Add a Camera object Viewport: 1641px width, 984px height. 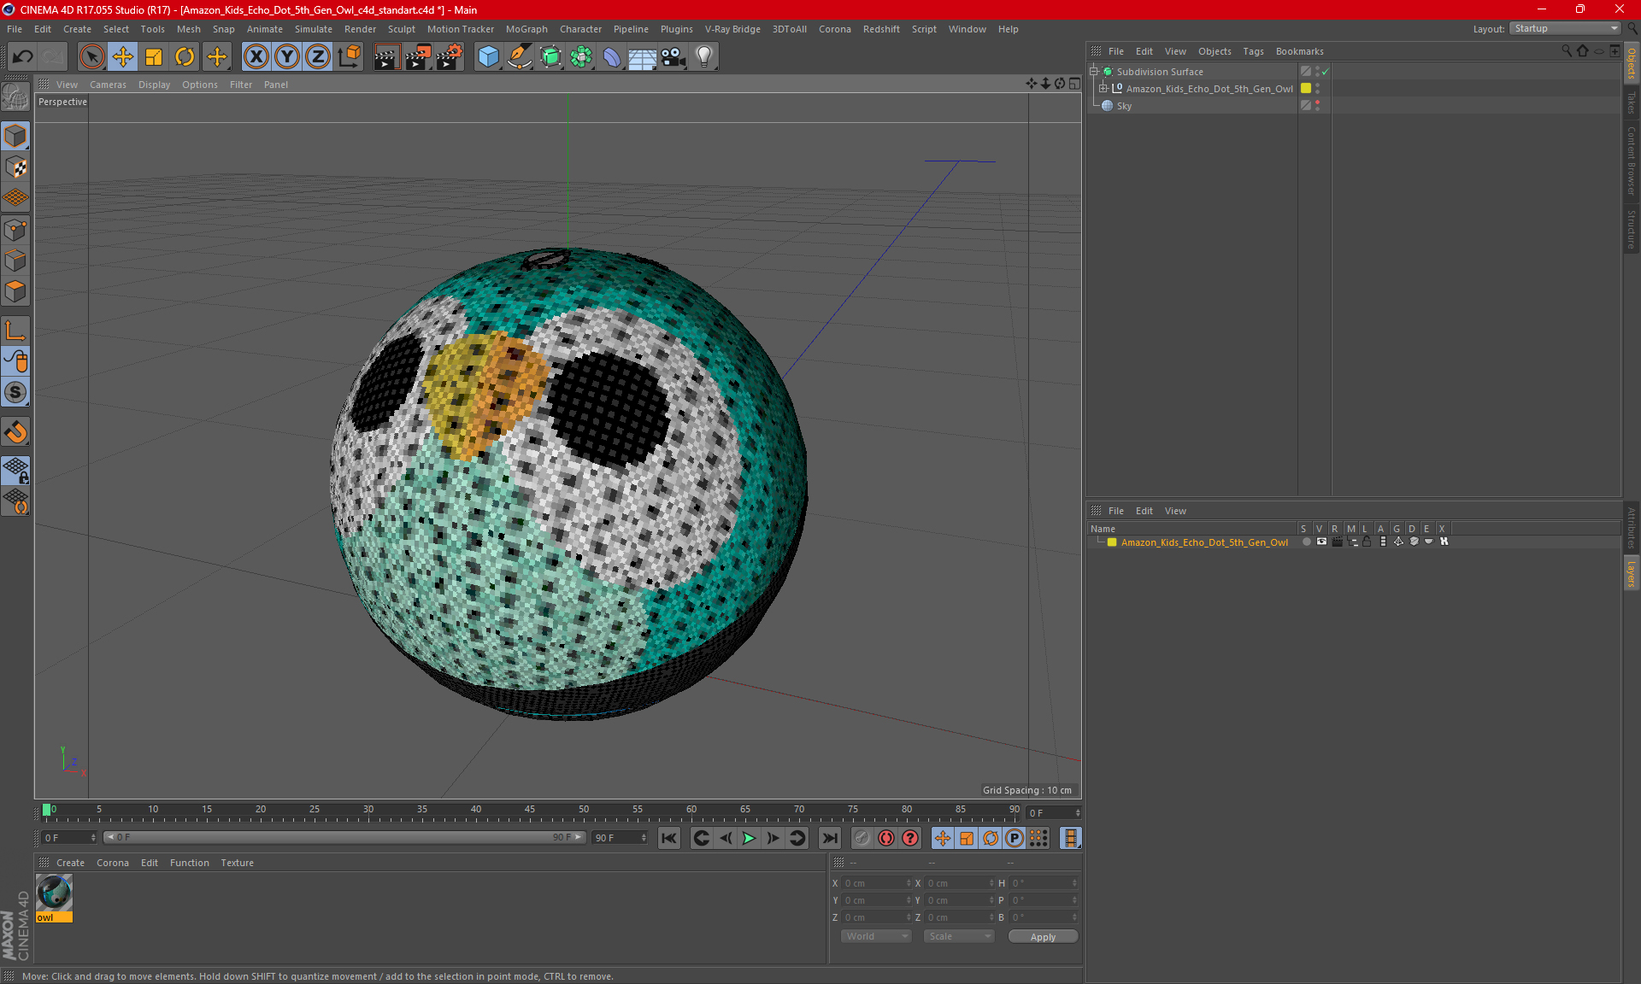coord(673,57)
